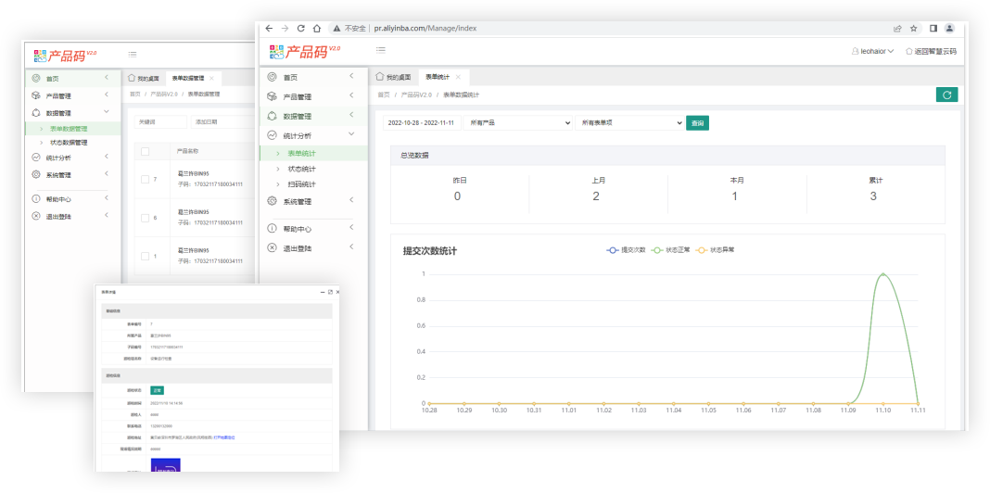Open the 所有表单项 dropdown
Viewport: 990px width, 493px height.
coord(628,122)
